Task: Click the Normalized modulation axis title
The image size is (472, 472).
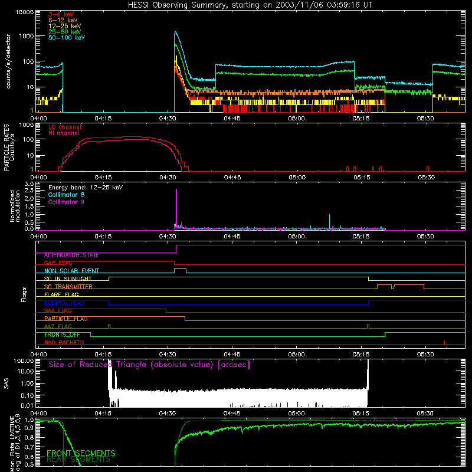Action: pos(15,206)
